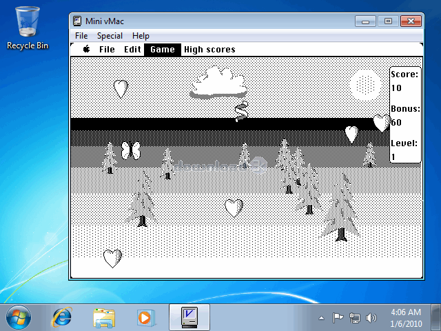Click the cloud in the sky
This screenshot has width=441, height=331.
(x=218, y=83)
